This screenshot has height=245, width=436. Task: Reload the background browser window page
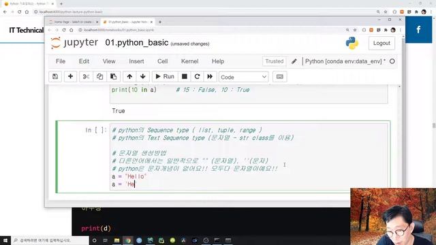[x=20, y=12]
